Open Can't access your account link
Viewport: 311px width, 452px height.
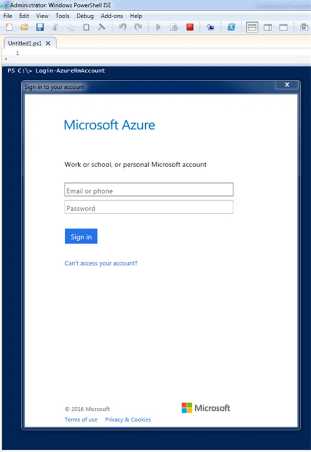101,263
